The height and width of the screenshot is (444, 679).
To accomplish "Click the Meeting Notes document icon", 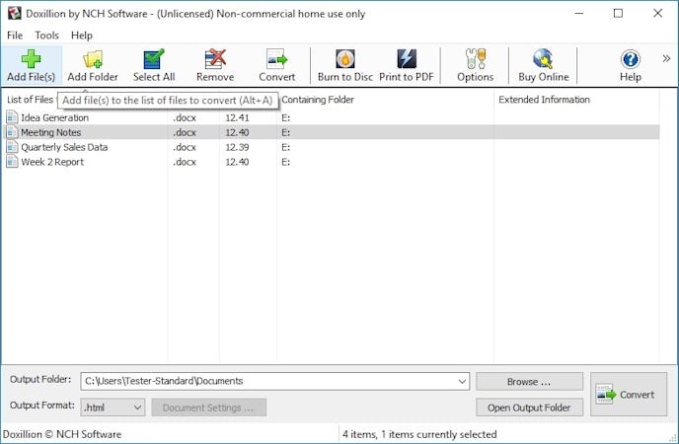I will click(12, 132).
